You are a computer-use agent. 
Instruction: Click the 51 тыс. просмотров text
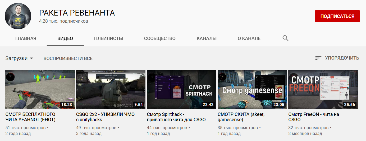(25, 128)
